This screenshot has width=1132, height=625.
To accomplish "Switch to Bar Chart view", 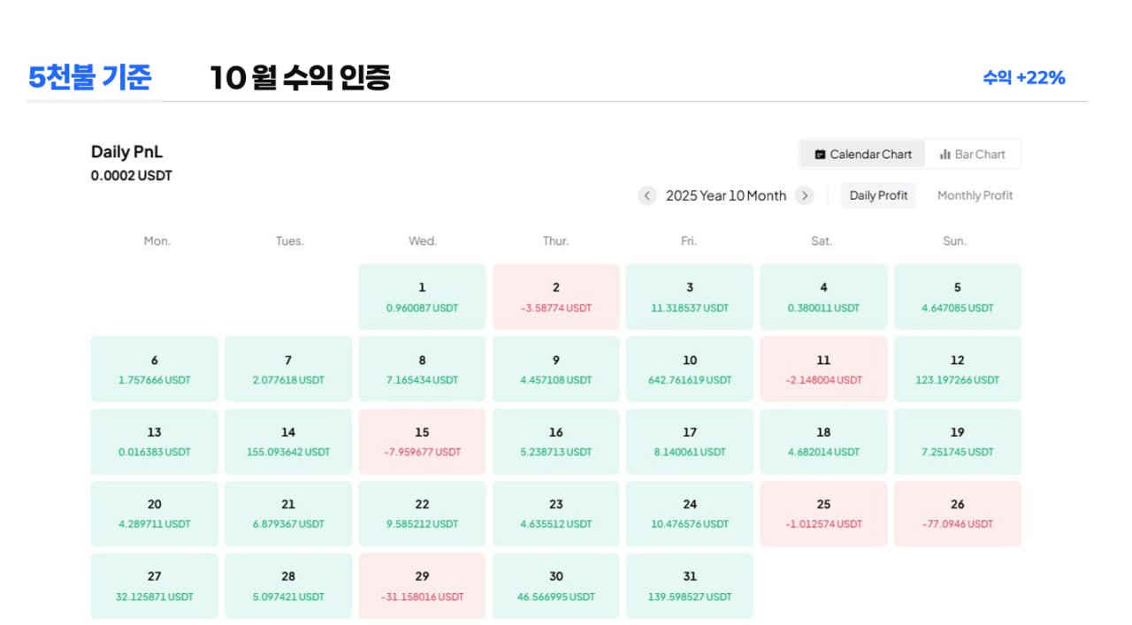I will point(972,154).
